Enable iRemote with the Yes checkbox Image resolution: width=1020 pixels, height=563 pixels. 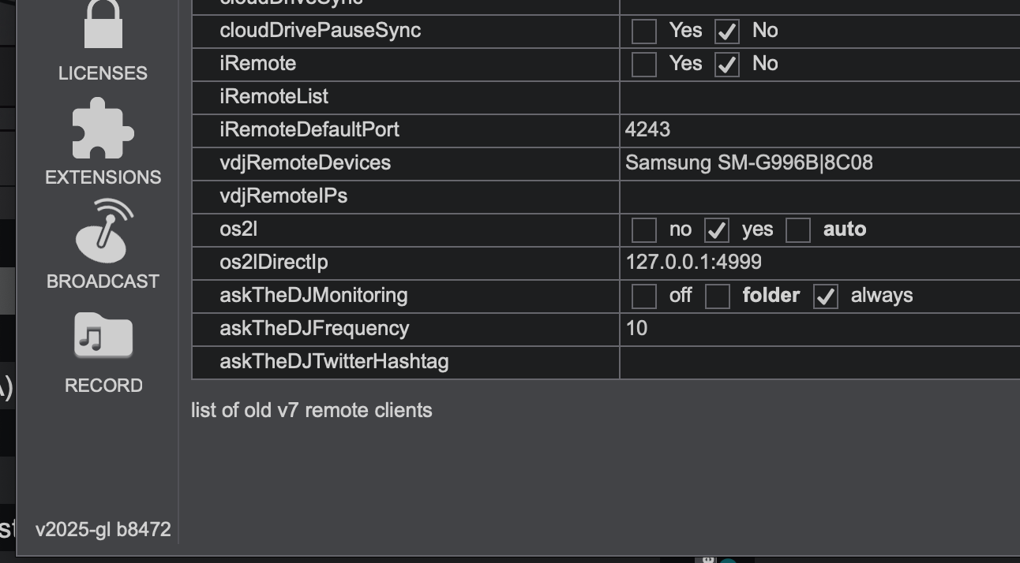pyautogui.click(x=644, y=64)
